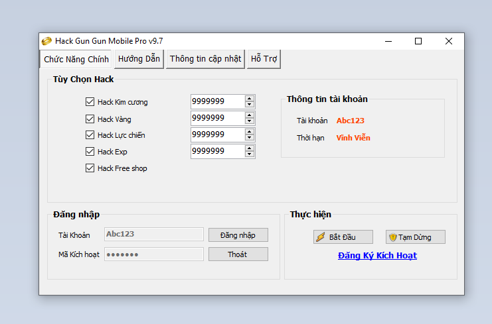Screen dimensions: 492x324
Task: Click the Thoát button
Action: [238, 254]
